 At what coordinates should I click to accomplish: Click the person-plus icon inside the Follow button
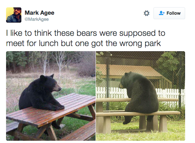tap(162, 13)
